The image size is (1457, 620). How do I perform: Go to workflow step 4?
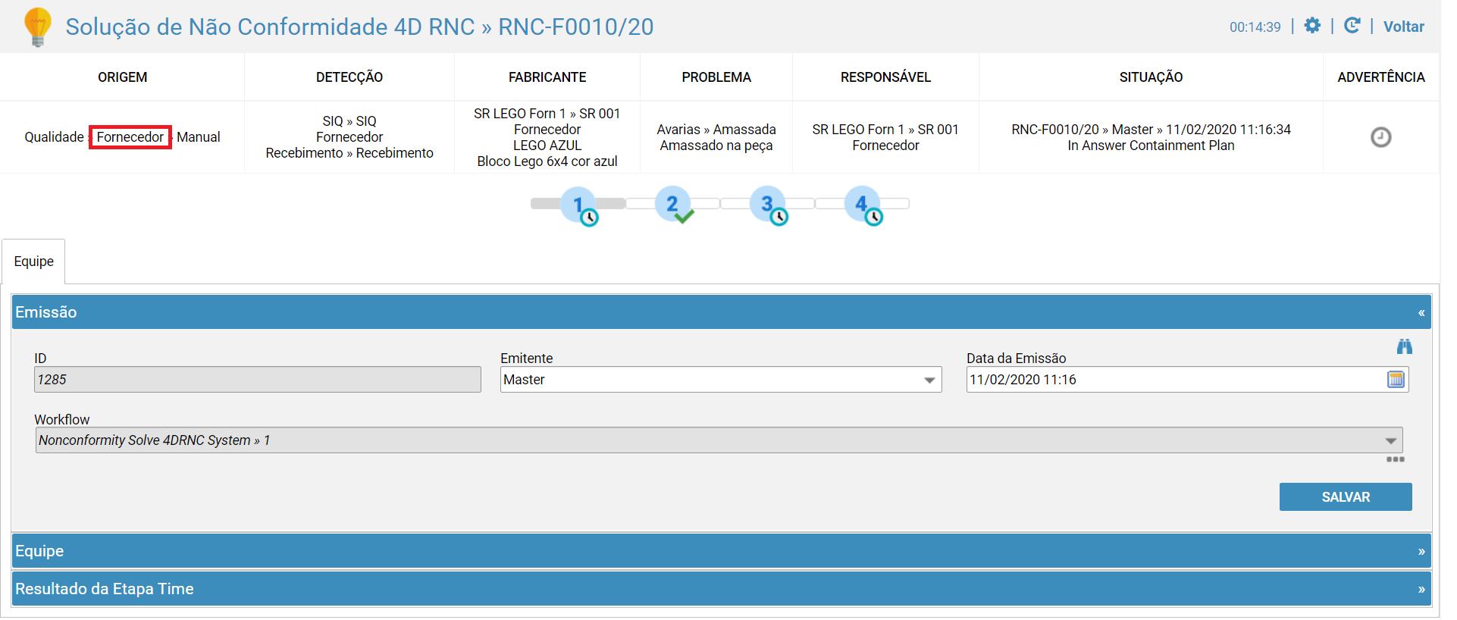coord(863,205)
